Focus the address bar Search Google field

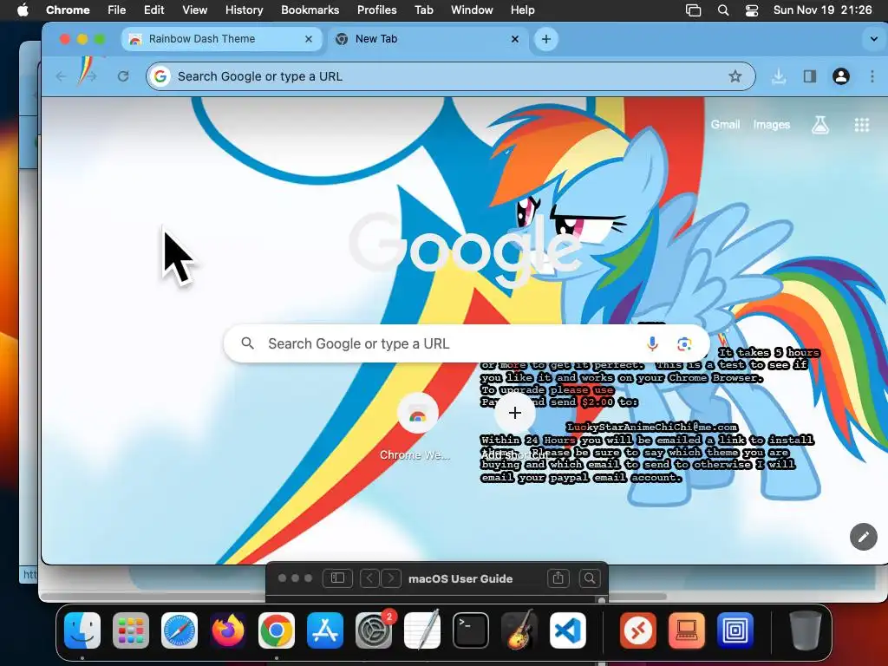click(x=450, y=76)
